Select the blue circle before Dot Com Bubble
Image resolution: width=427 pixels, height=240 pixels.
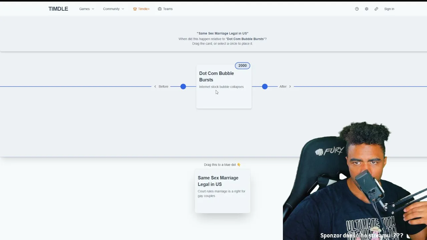tap(183, 87)
